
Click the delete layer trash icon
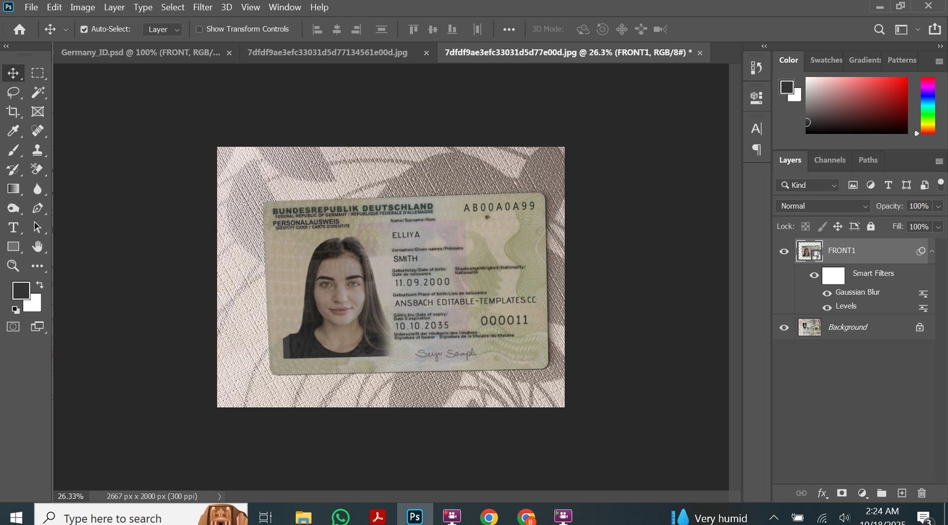click(921, 493)
